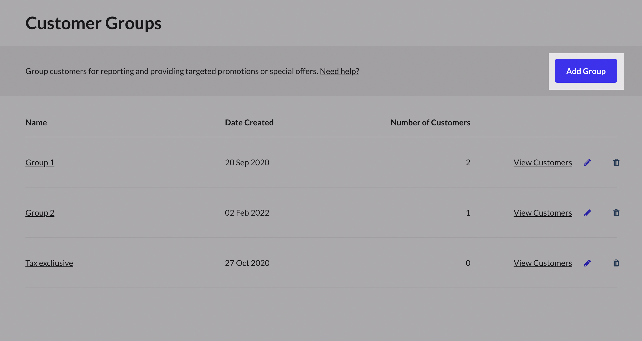642x341 pixels.
Task: Open the Tax excliusive group link
Action: pos(49,263)
